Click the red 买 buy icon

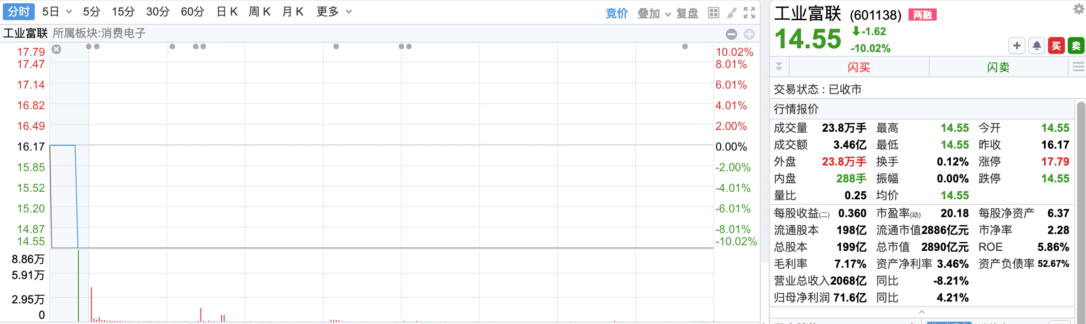[1056, 45]
